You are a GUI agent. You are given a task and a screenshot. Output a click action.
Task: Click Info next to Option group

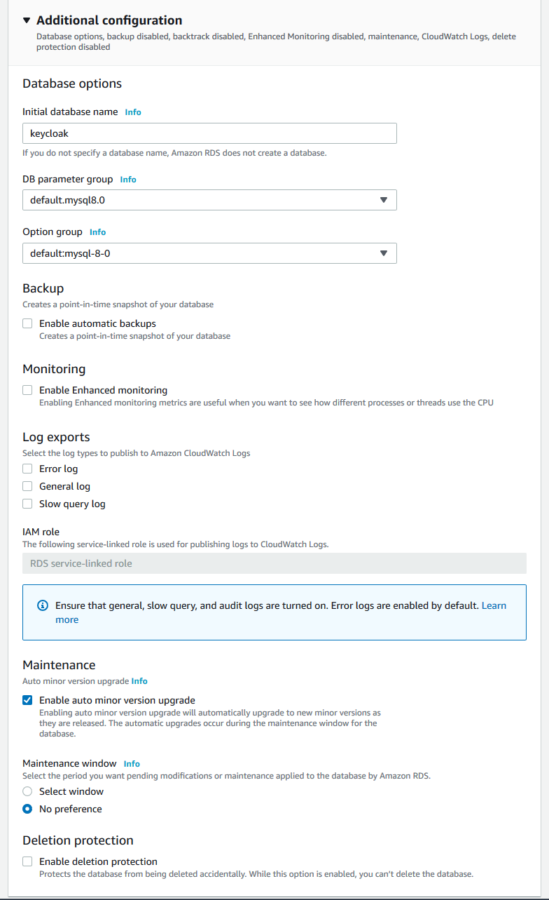click(97, 231)
